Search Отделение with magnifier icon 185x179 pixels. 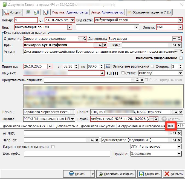pos(85,39)
